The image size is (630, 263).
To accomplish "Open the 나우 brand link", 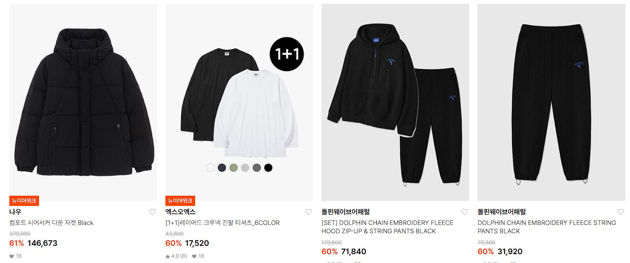I will point(15,212).
